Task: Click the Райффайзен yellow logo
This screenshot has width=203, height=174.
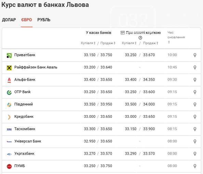Action: coord(9,67)
